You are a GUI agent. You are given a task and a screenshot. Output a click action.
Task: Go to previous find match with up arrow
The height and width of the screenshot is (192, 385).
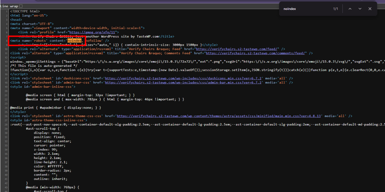click(x=350, y=9)
